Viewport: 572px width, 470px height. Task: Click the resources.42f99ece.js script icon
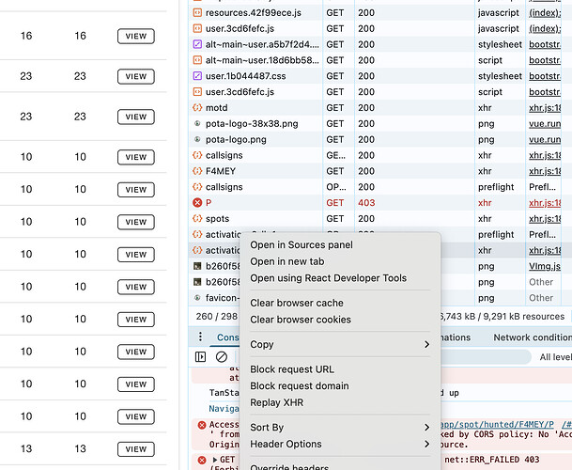coord(197,13)
